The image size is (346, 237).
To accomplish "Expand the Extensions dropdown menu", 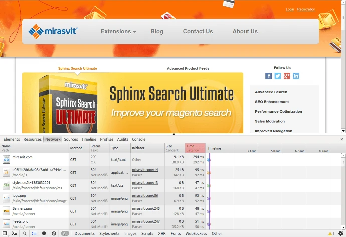I will 118,31.
